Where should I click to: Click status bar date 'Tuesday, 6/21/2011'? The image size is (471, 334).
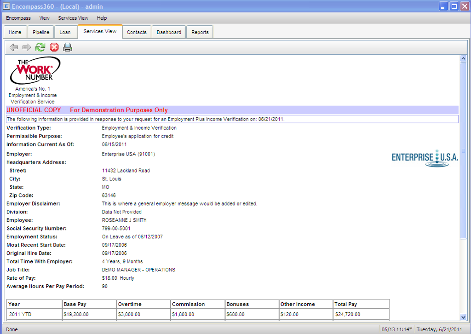click(x=439, y=329)
